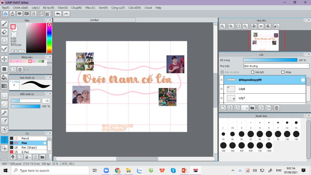This screenshot has width=311, height=175.
Task: Open gear settings of @HuyenDayy09 layer
Action: click(303, 80)
